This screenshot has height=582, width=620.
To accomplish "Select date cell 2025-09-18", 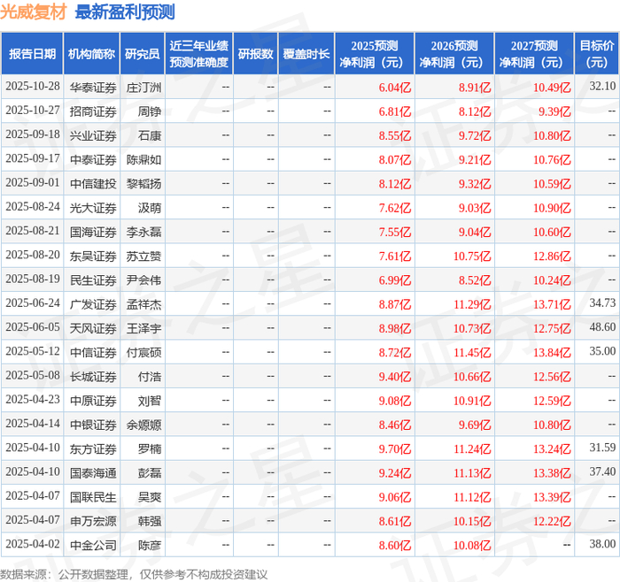I will (x=33, y=134).
